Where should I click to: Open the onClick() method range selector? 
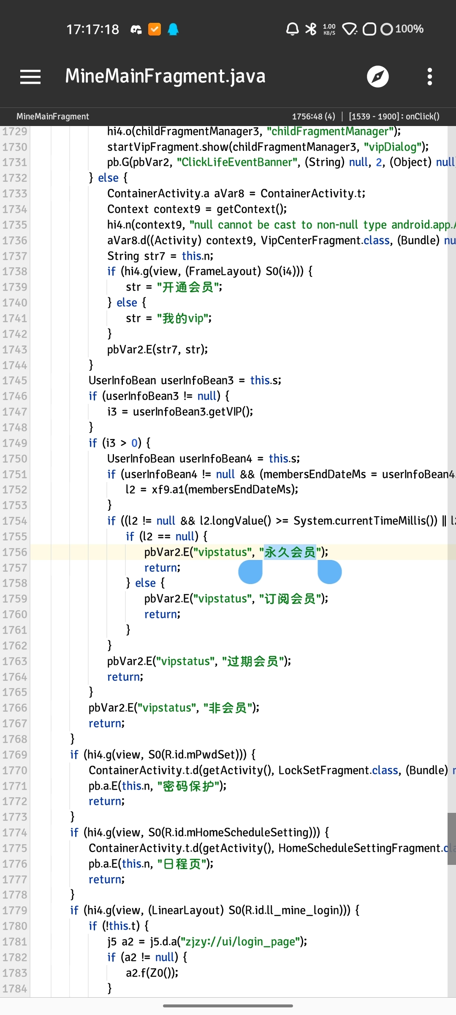click(394, 116)
